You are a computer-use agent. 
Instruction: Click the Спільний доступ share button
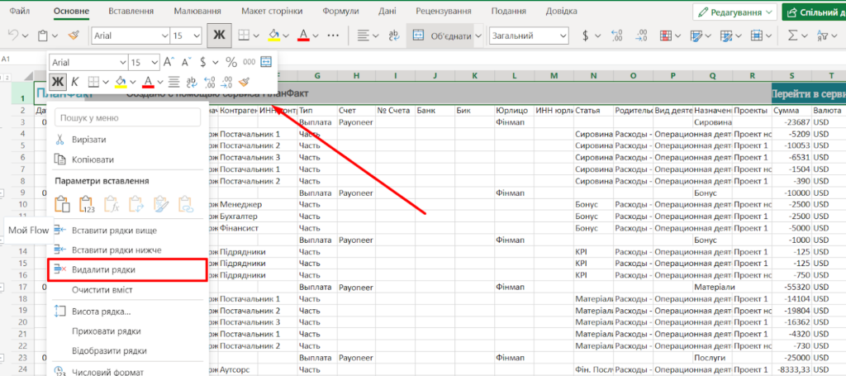pyautogui.click(x=814, y=12)
